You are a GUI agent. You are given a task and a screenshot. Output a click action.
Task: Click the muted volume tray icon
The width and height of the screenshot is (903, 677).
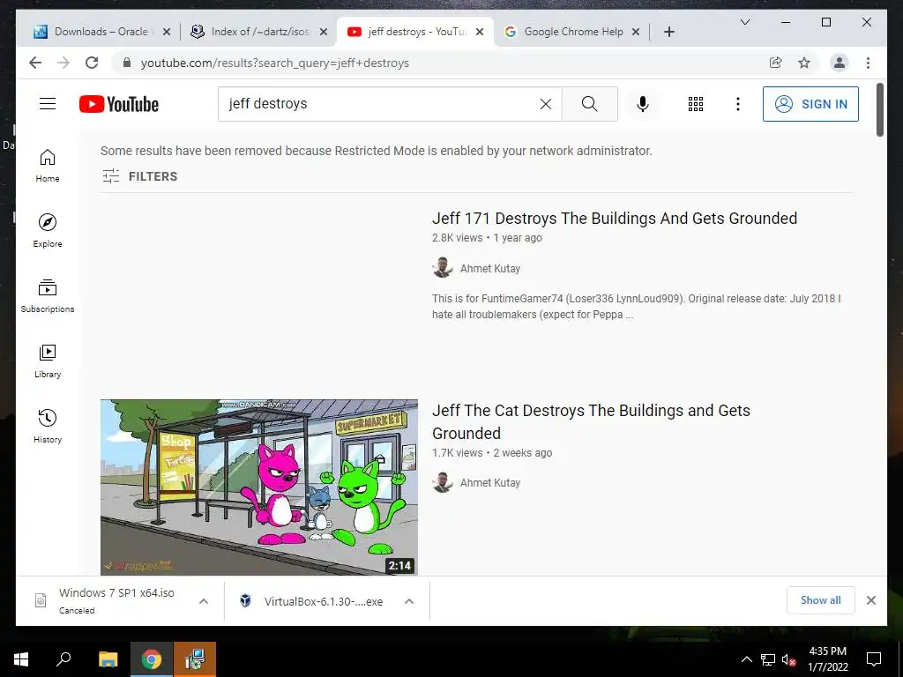(x=788, y=659)
